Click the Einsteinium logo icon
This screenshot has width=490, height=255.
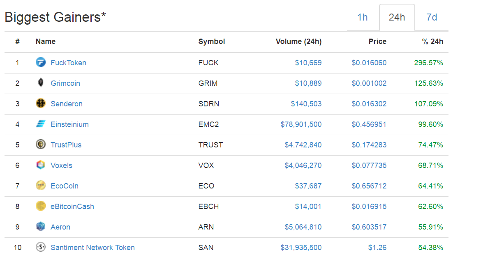(41, 124)
